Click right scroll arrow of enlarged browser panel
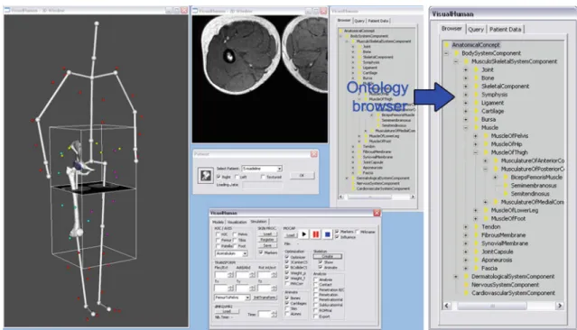This screenshot has height=330, width=577. (x=560, y=306)
